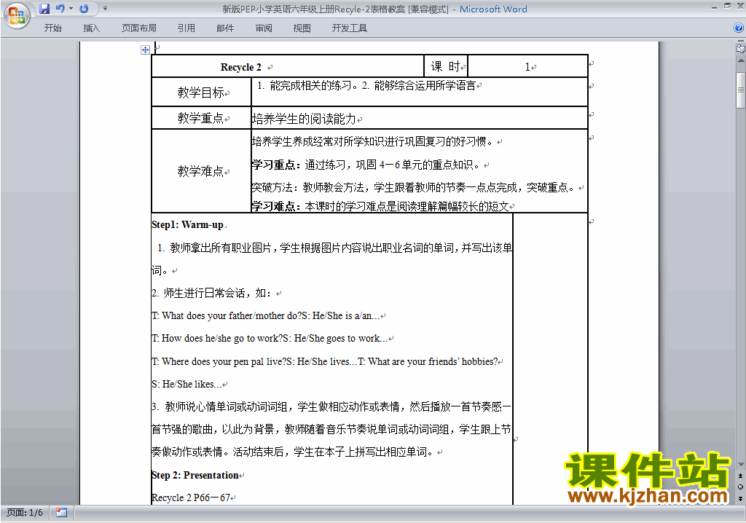This screenshot has height=523, width=746.
Task: Click the vertical scrollbar thumb
Action: (741, 90)
